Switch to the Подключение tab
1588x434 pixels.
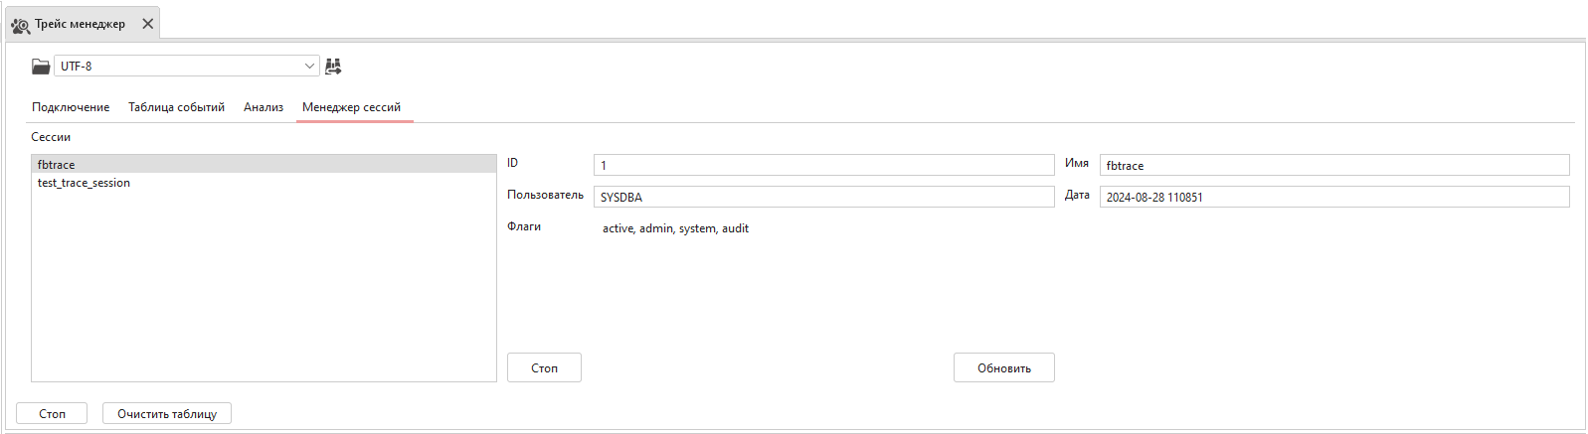click(71, 107)
